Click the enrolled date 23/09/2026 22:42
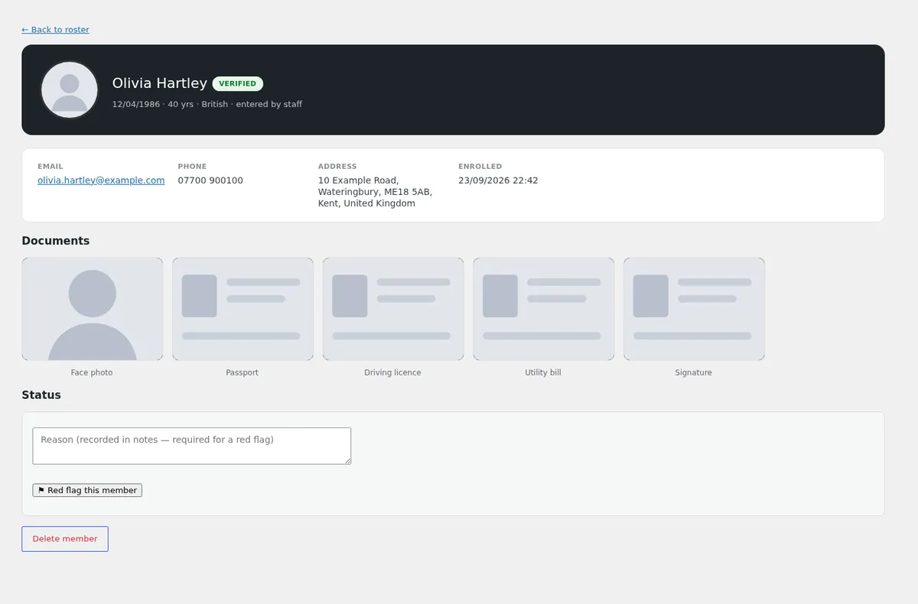Image resolution: width=918 pixels, height=604 pixels. [x=498, y=180]
